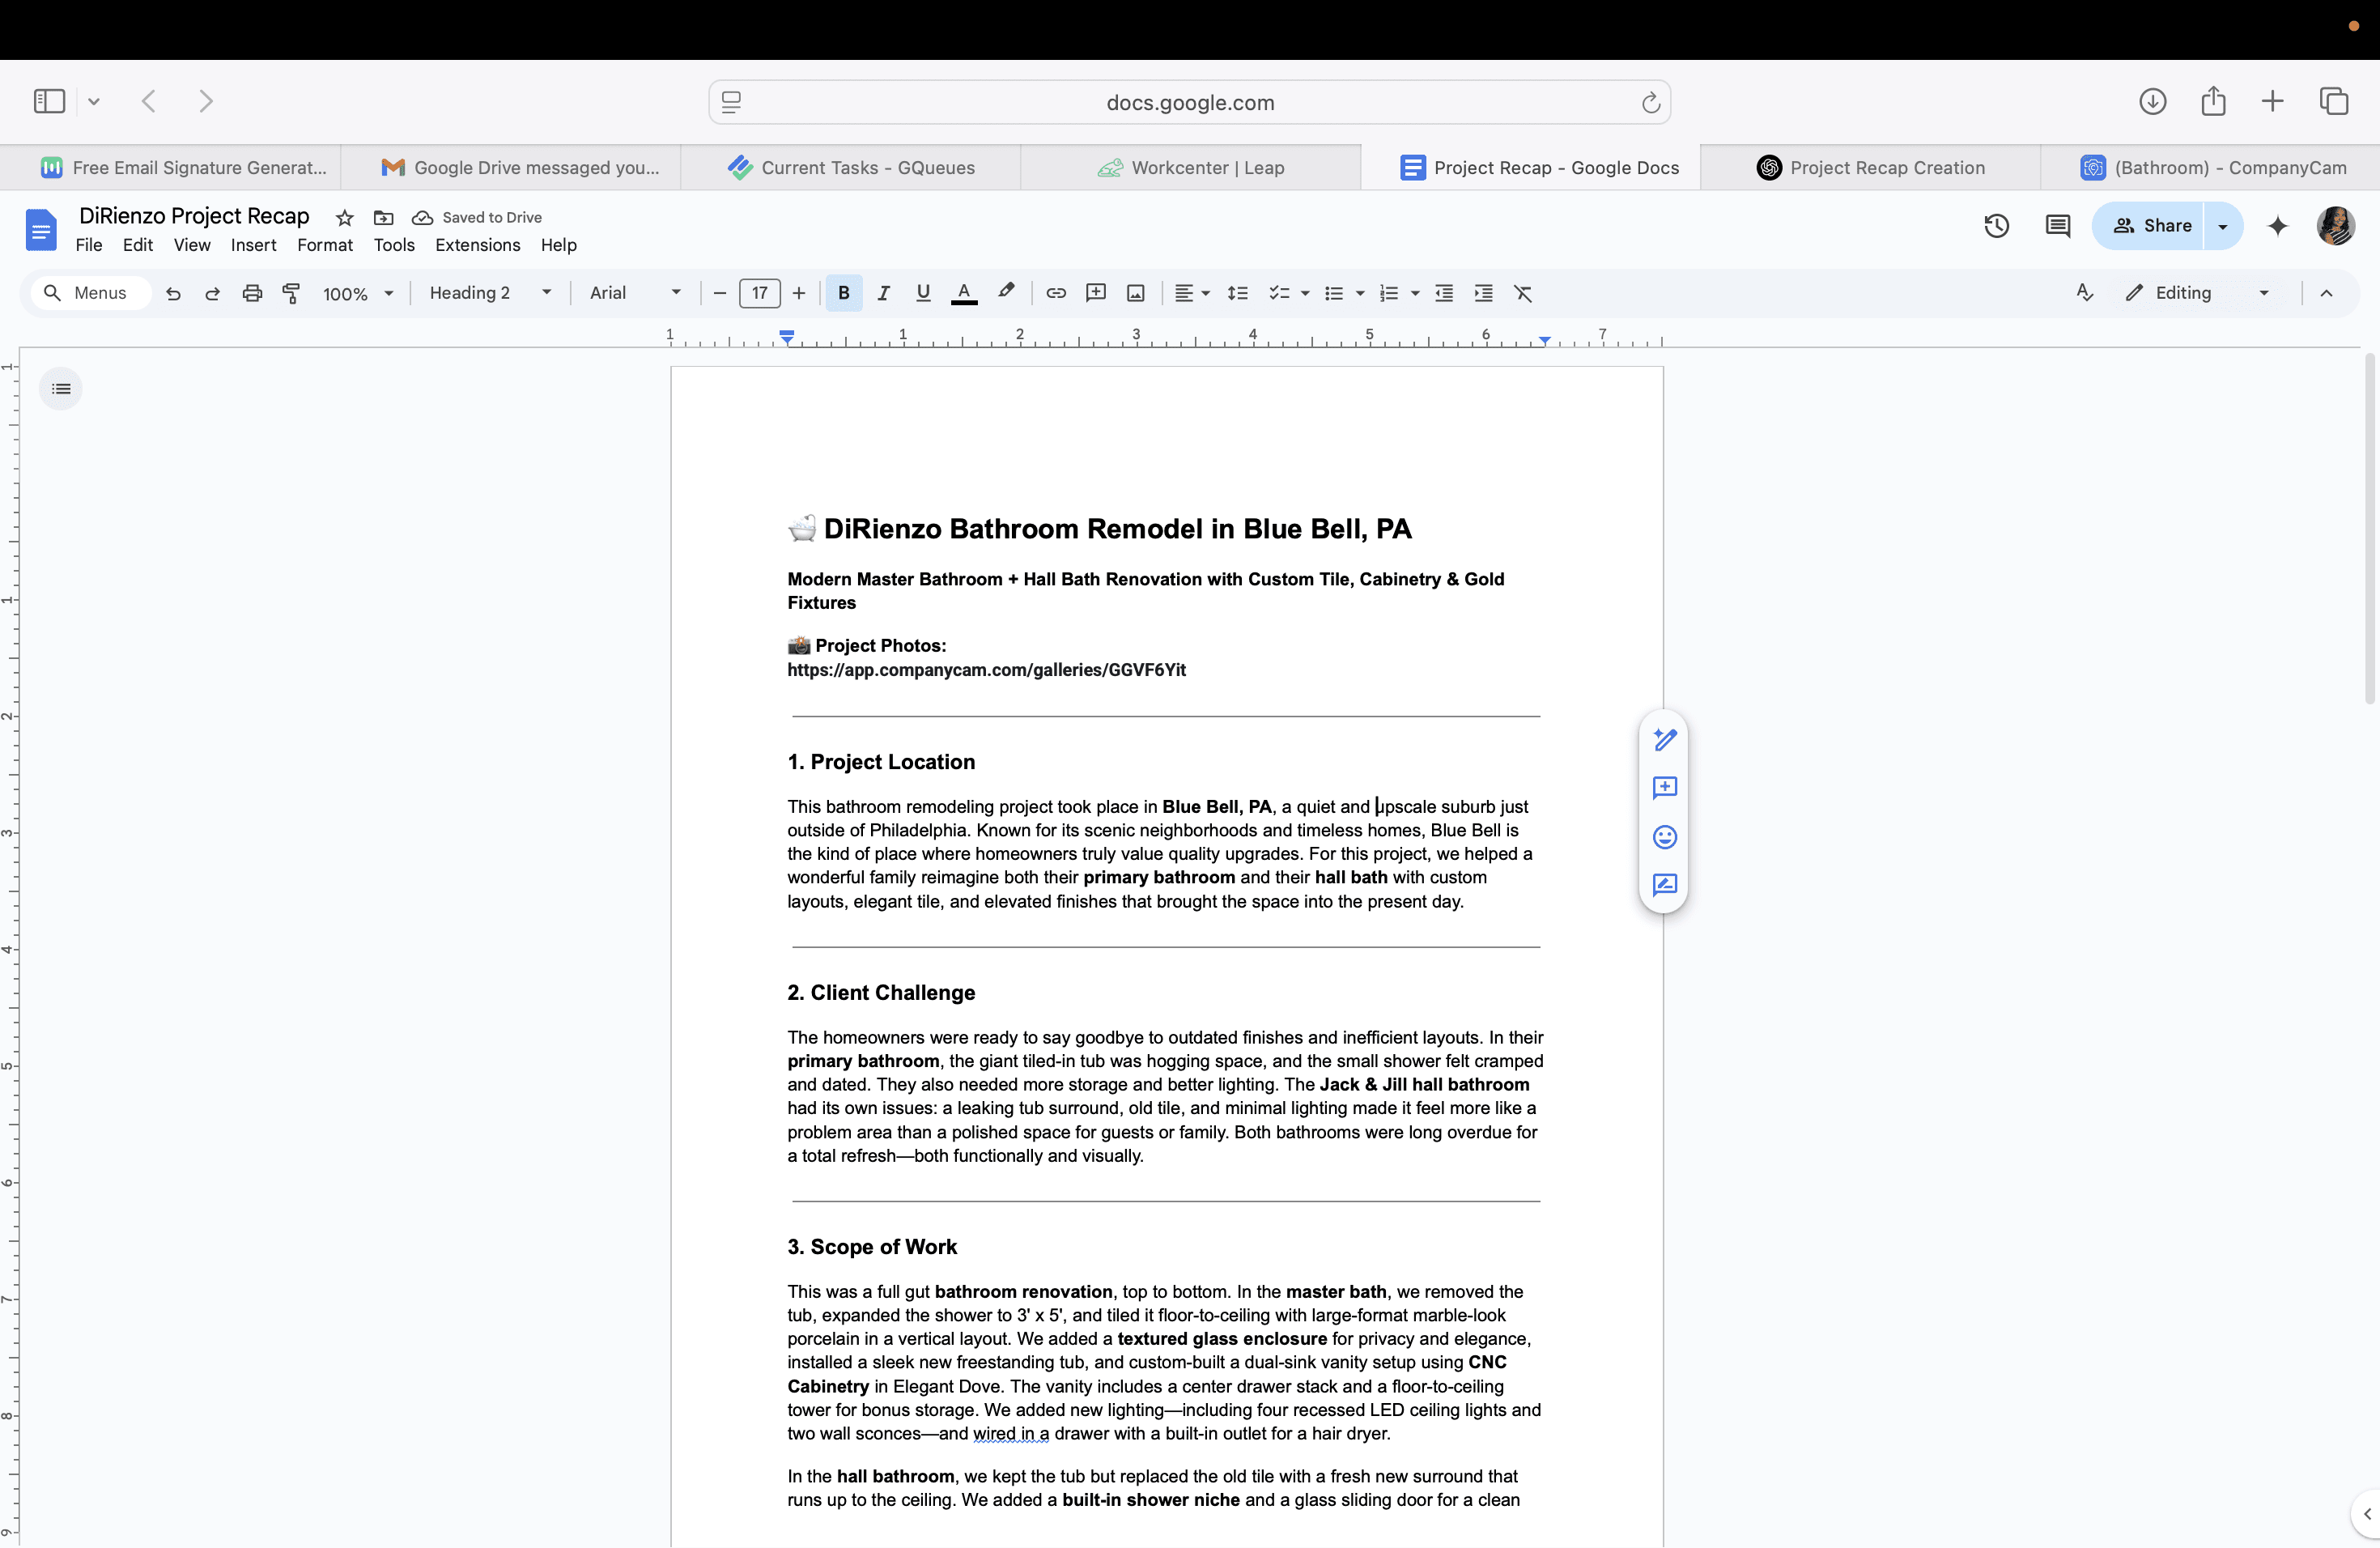Click the docs.google.com address bar
The height and width of the screenshot is (1548, 2380).
coord(1190,102)
